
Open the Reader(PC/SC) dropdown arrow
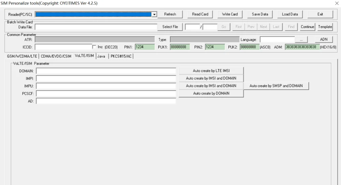154,14
